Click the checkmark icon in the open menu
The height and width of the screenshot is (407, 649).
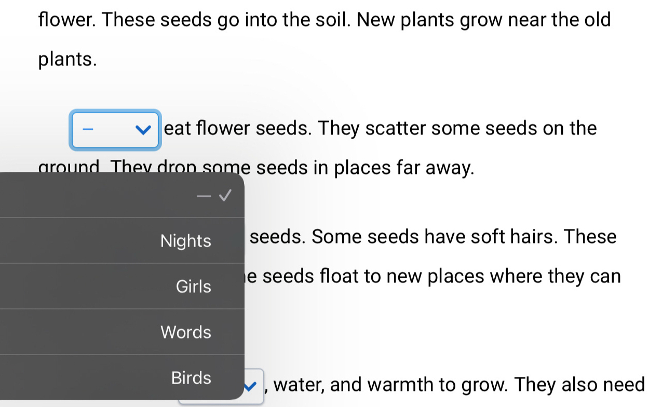(x=224, y=195)
